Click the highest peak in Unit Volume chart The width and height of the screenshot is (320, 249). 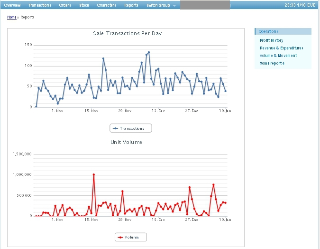tap(94, 174)
